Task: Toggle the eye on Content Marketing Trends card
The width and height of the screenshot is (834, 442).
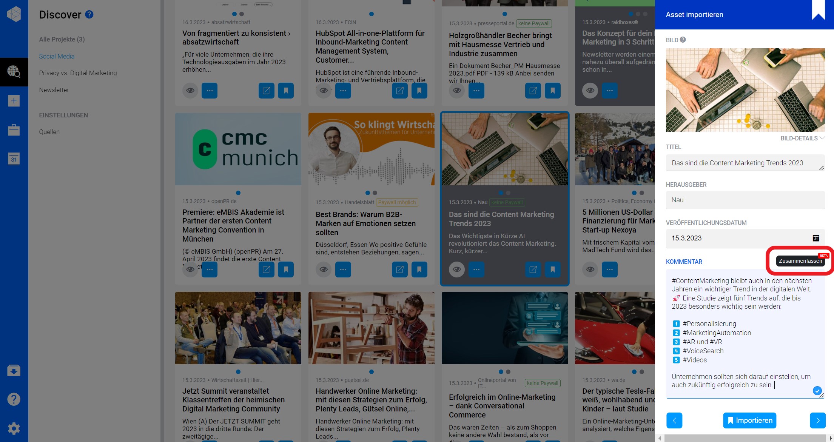Action: pos(457,270)
